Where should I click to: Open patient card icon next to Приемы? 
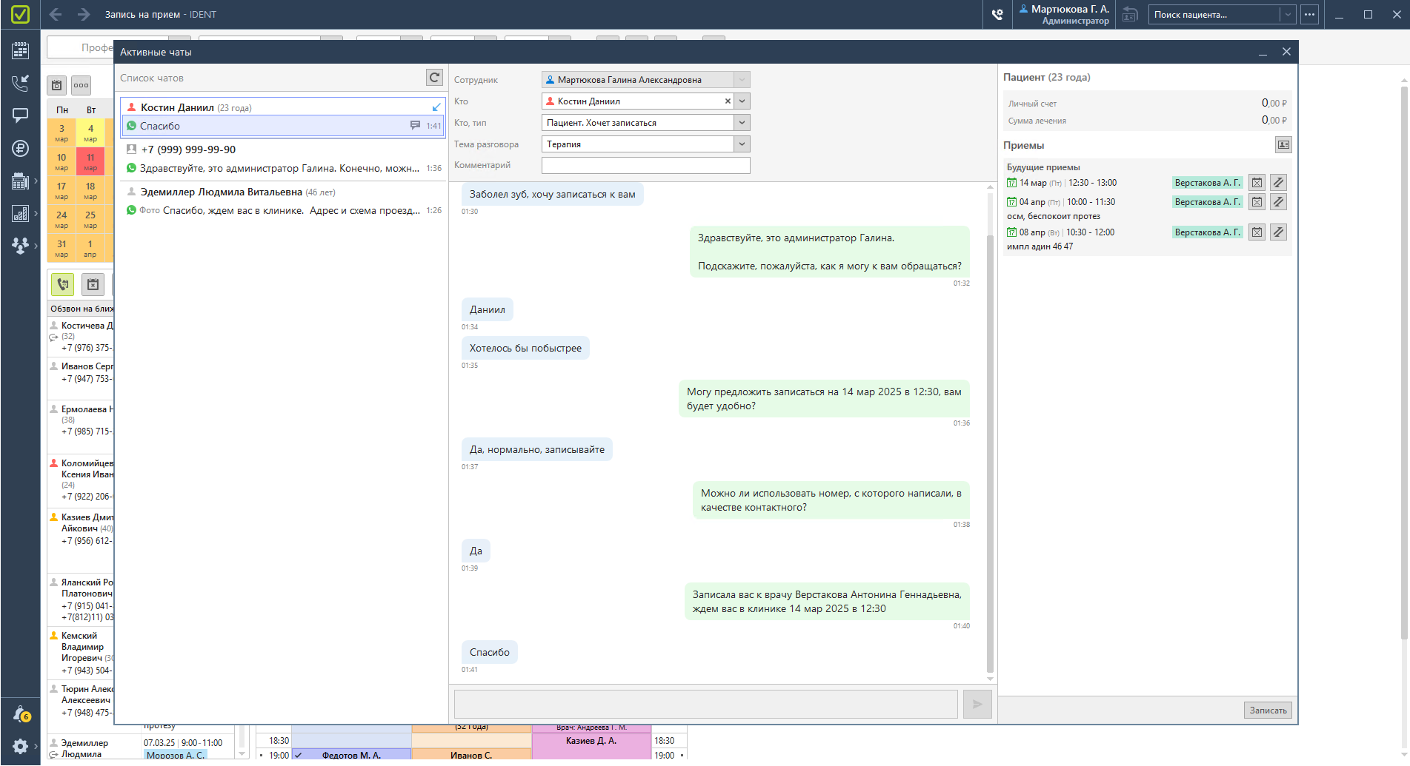click(1283, 145)
